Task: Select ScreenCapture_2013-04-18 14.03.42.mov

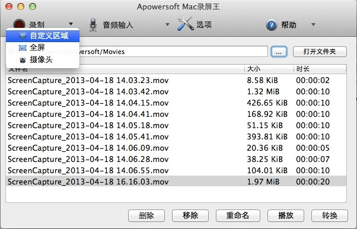Action: 88,91
